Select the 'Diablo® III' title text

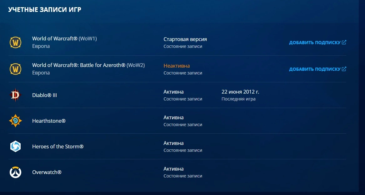tap(44, 95)
